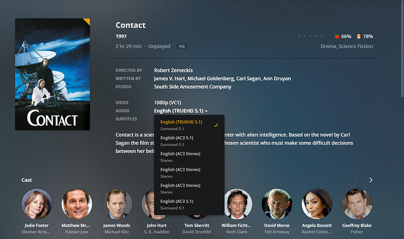Select second English (AC3 Stereo) audio track

click(189, 172)
